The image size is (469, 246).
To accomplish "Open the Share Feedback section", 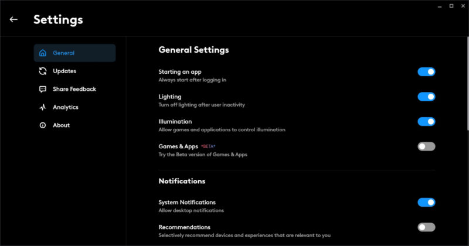I will (75, 89).
